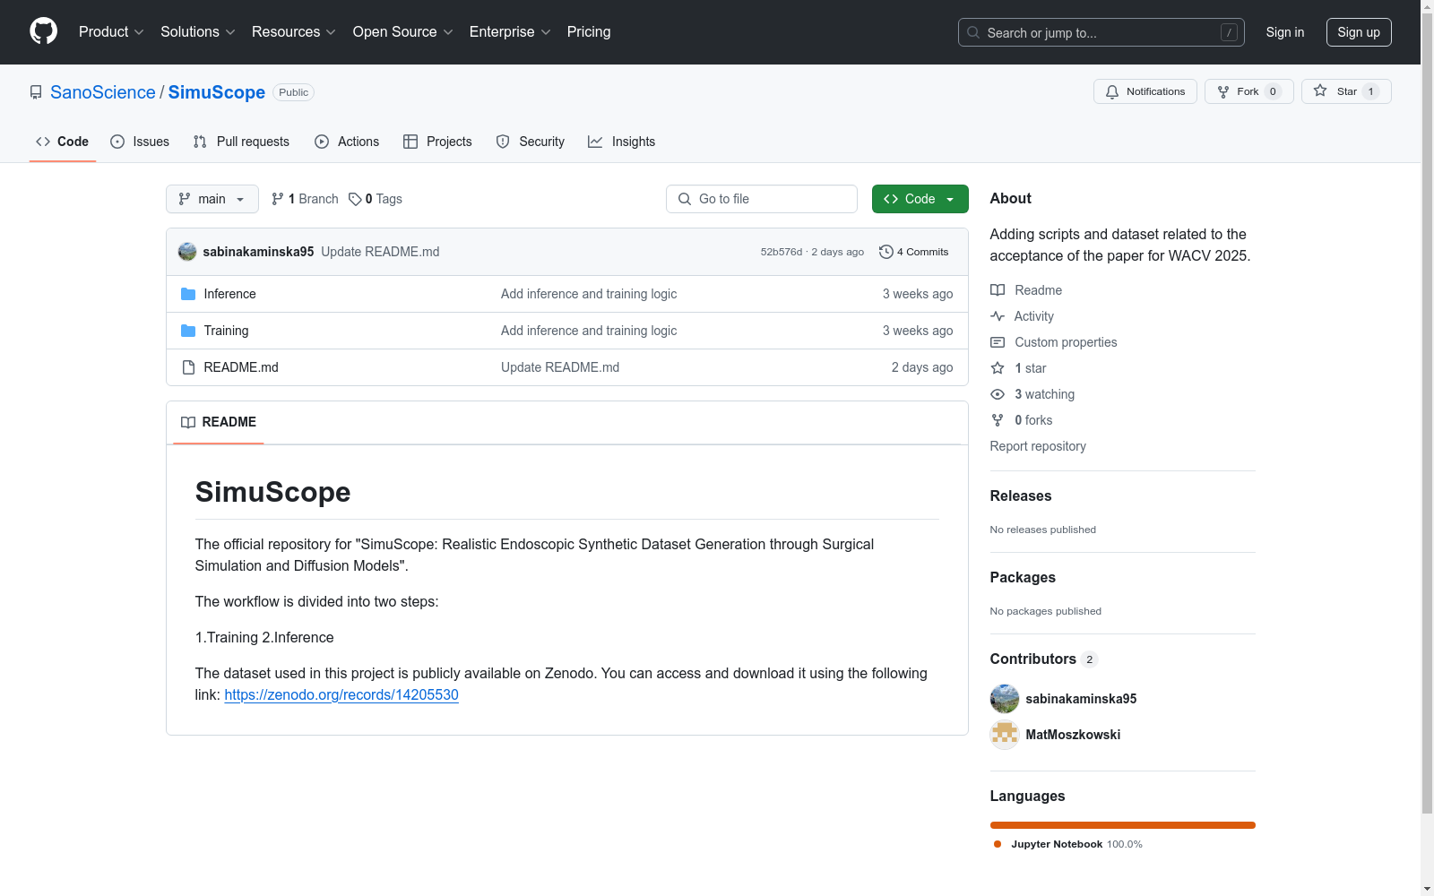The width and height of the screenshot is (1434, 896).
Task: Click the fork icon in Fork button
Action: pos(1223,91)
